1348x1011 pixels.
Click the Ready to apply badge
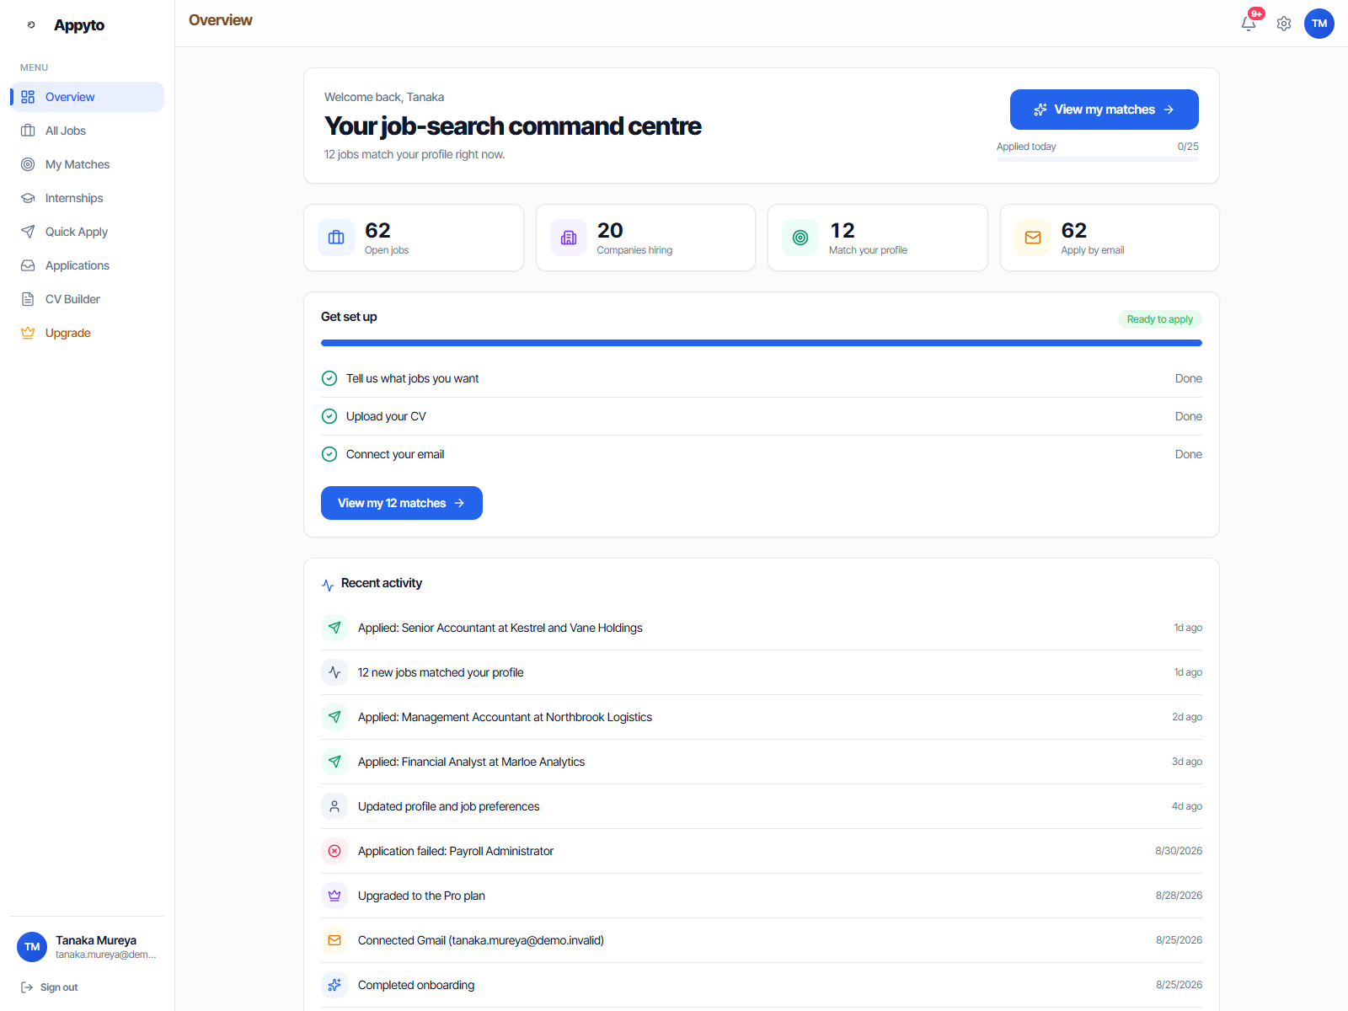click(x=1159, y=319)
